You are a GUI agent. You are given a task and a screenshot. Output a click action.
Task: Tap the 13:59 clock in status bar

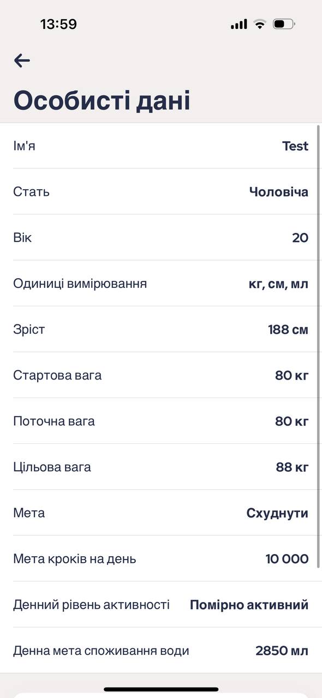coord(58,24)
